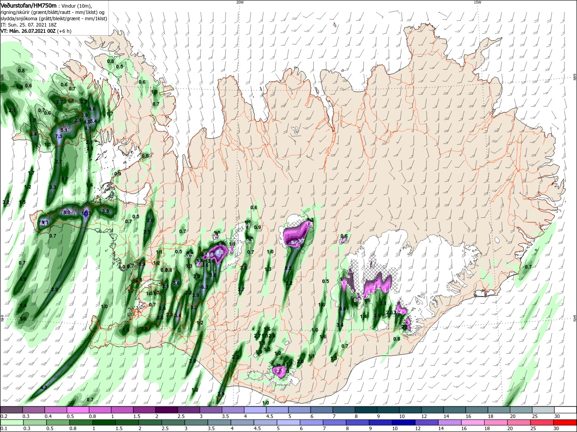
Task: Click the dark teal swatch between 8 and 9, purple-teal row
Action: pyautogui.click(x=366, y=410)
